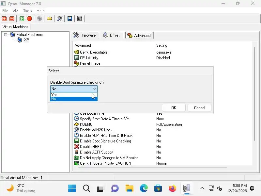Open the Tools menu
The width and height of the screenshot is (261, 196).
click(27, 11)
